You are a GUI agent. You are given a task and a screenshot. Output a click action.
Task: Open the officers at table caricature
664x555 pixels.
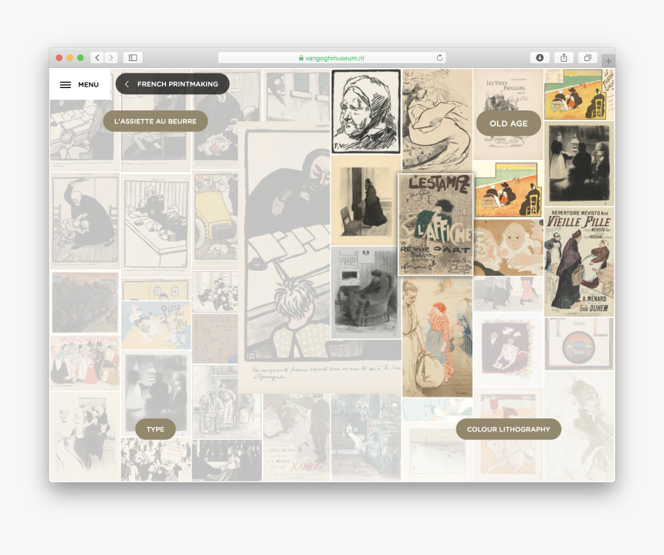[156, 225]
